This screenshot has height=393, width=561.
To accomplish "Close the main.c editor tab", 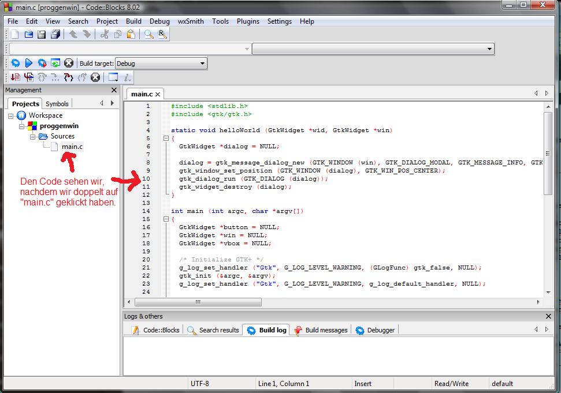I will coord(158,94).
